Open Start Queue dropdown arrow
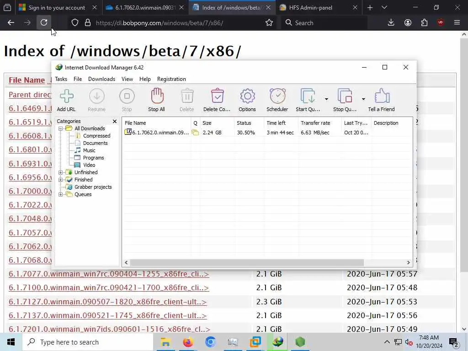The height and width of the screenshot is (351, 468). pyautogui.click(x=326, y=99)
